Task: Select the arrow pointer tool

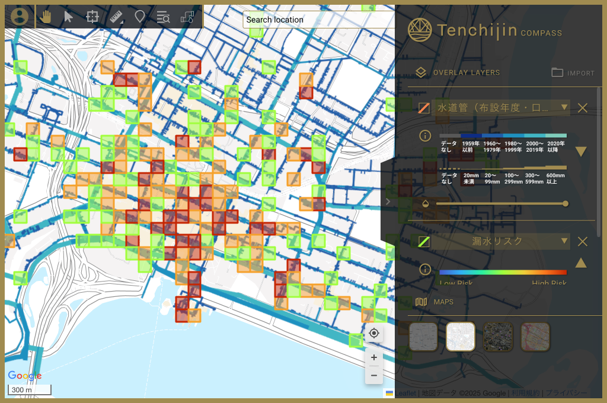Action: click(x=69, y=17)
